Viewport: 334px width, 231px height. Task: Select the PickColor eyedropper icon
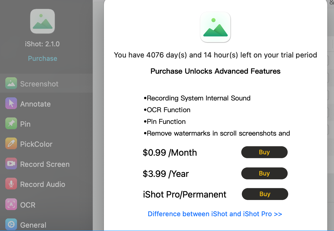(x=11, y=144)
